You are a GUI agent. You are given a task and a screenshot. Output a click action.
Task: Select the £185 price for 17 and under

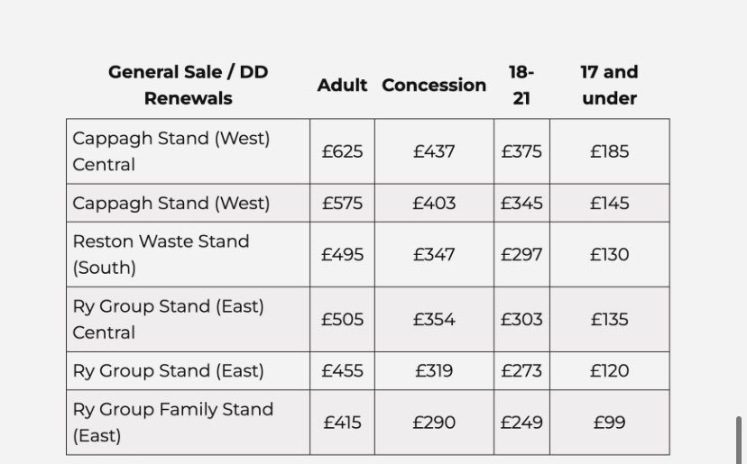click(609, 151)
